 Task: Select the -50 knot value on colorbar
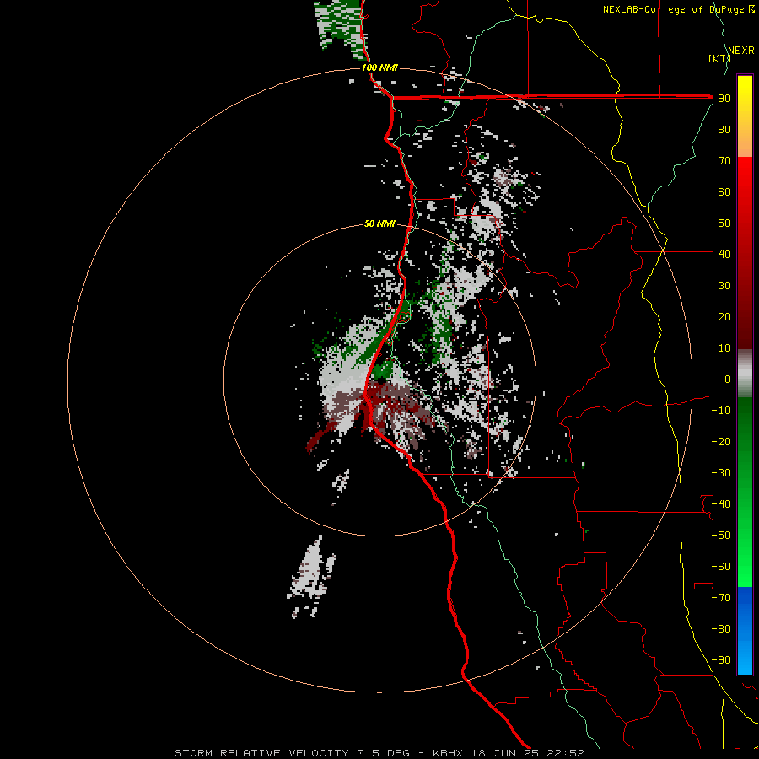[721, 536]
